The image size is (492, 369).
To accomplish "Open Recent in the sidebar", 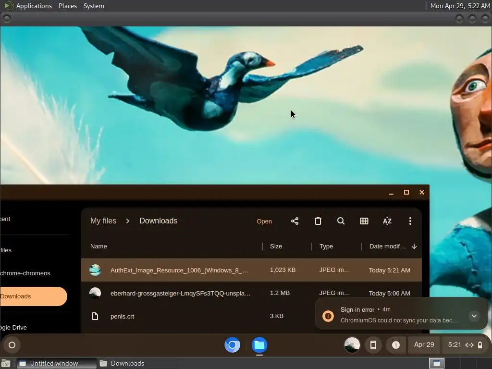I will pos(5,219).
